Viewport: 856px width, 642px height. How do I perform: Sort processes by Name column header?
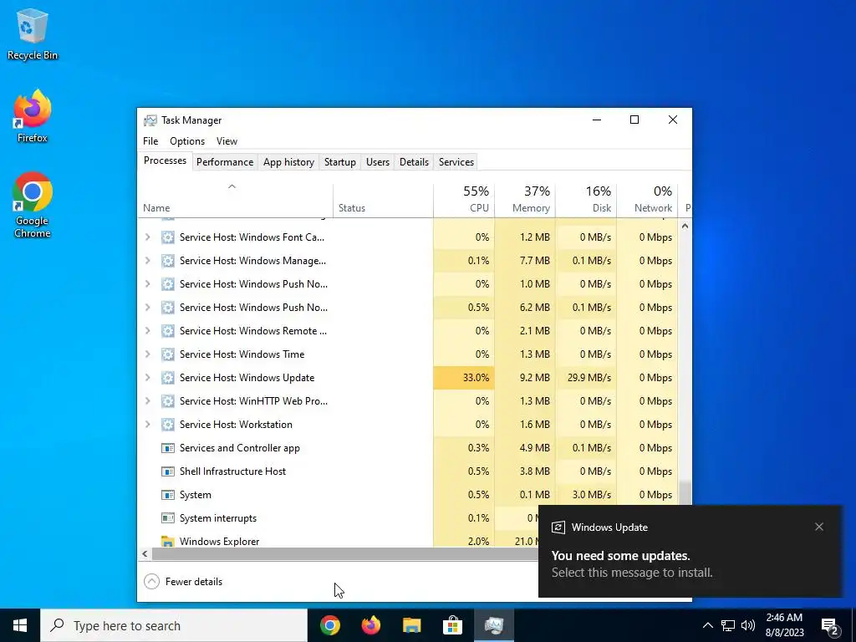235,200
